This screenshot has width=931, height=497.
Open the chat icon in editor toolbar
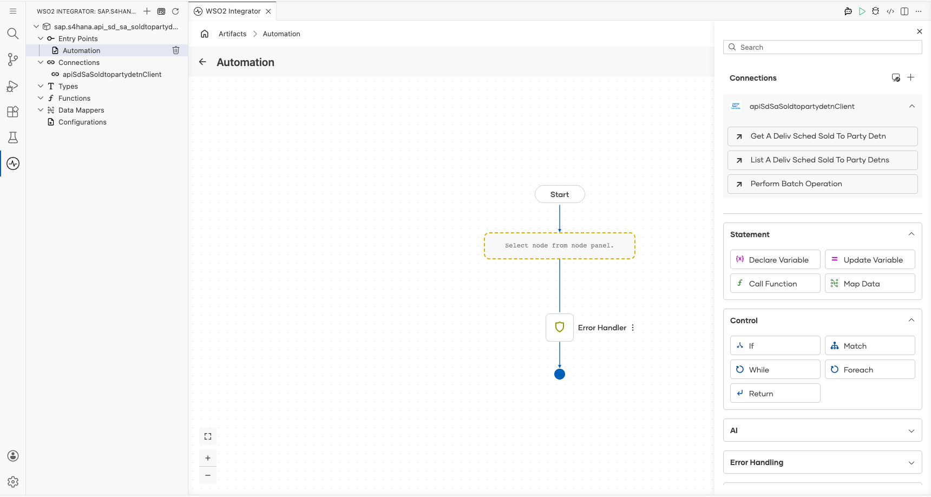[x=848, y=11]
